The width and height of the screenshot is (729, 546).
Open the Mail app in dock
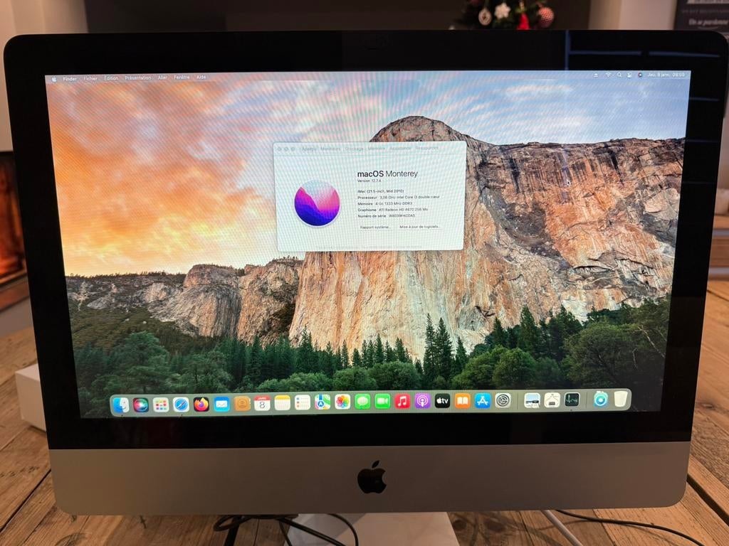point(222,404)
